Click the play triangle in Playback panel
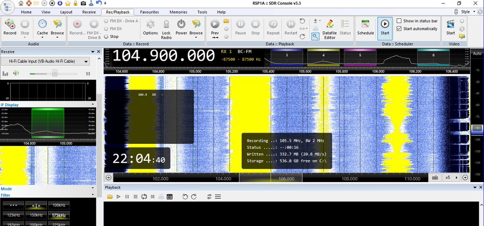 [x=119, y=197]
